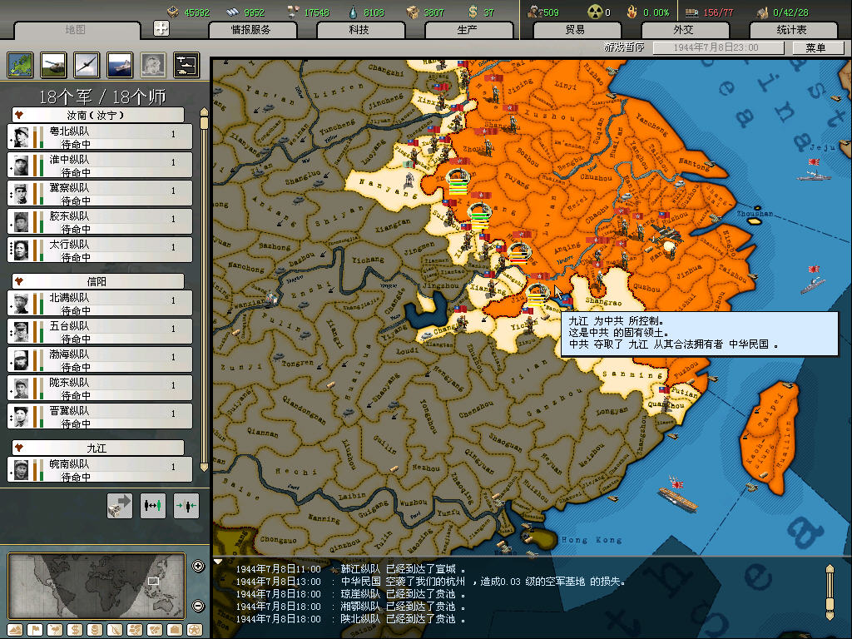Toggle the terrain map mode button

(17, 629)
